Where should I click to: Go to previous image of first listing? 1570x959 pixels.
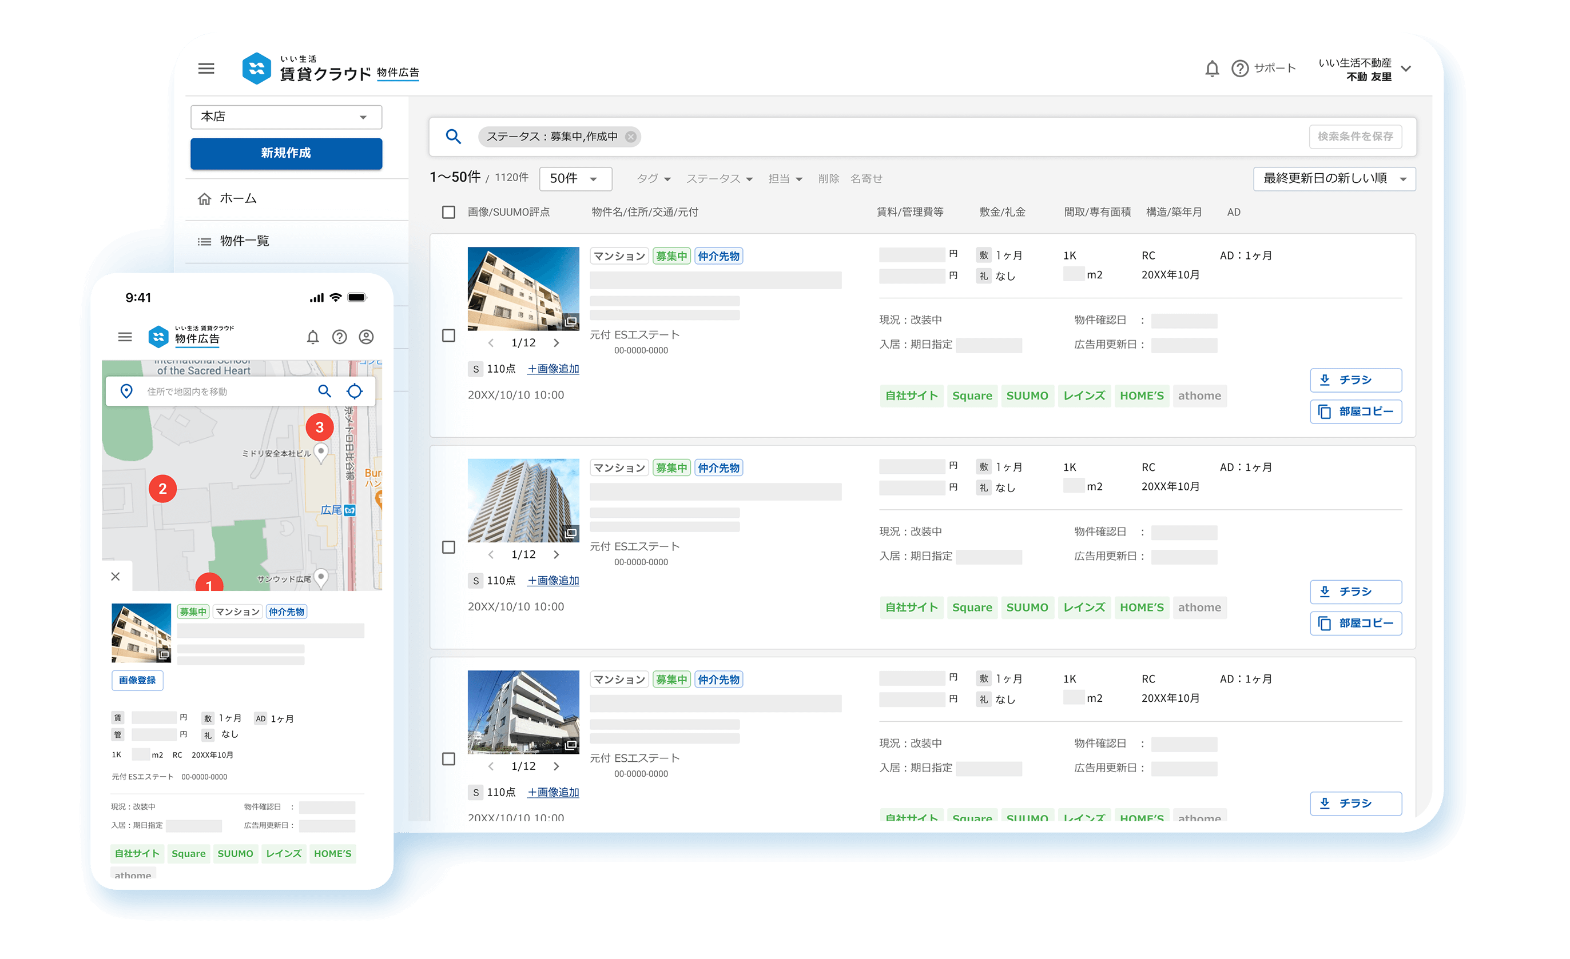[491, 342]
